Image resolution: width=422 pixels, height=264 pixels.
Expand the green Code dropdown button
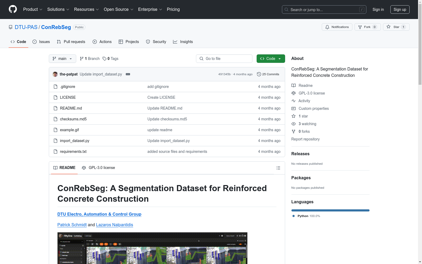(x=271, y=59)
